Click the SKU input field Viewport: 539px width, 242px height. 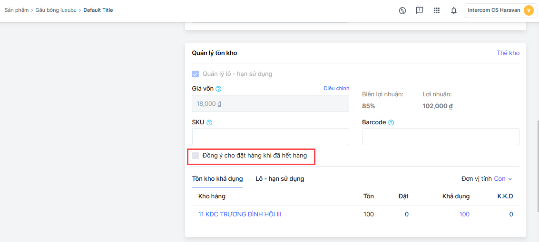pos(271,137)
